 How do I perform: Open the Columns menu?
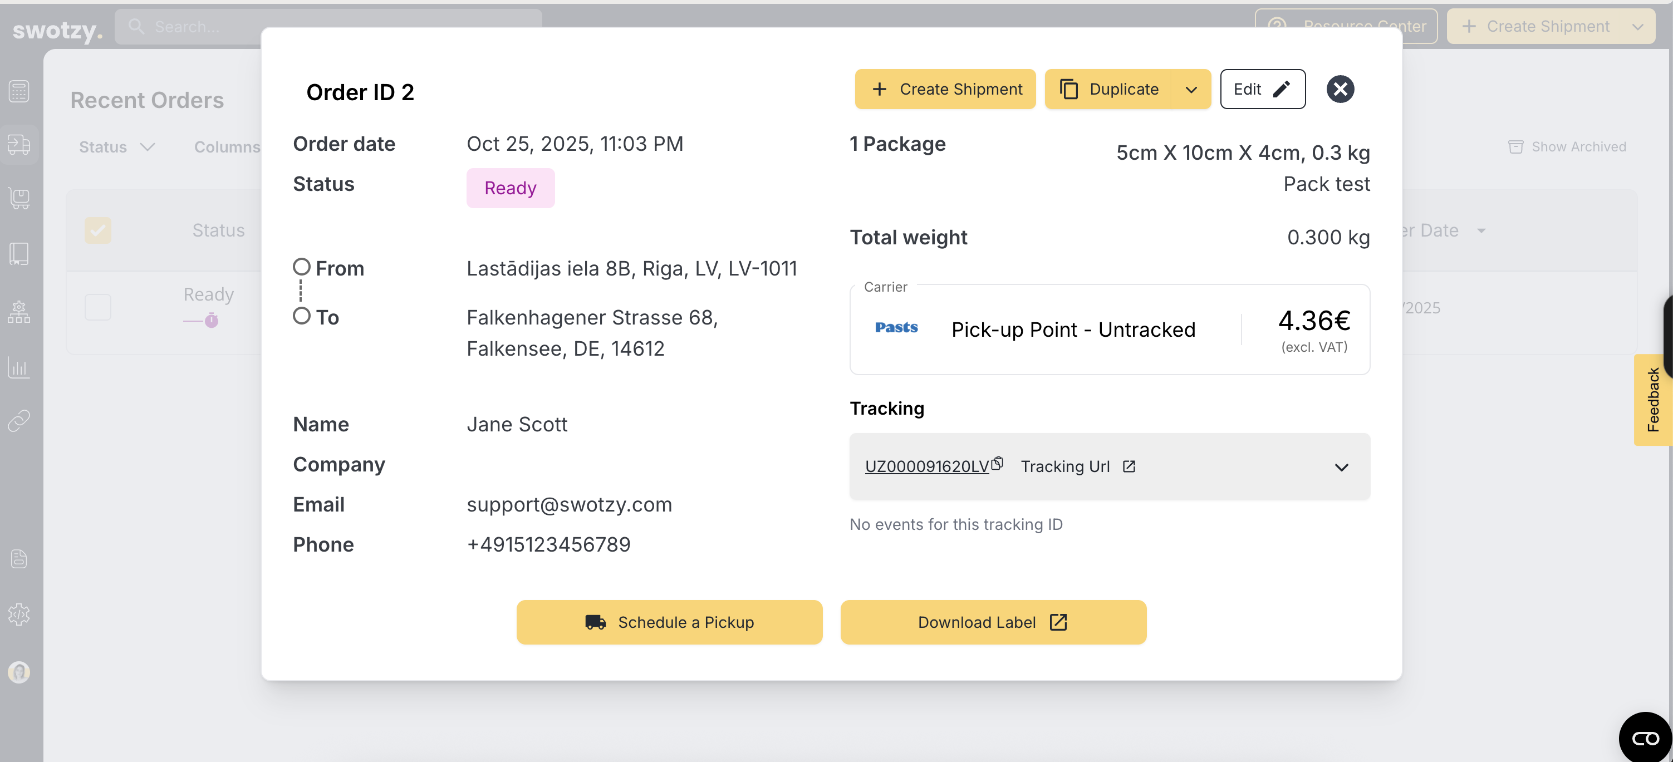pos(229,147)
